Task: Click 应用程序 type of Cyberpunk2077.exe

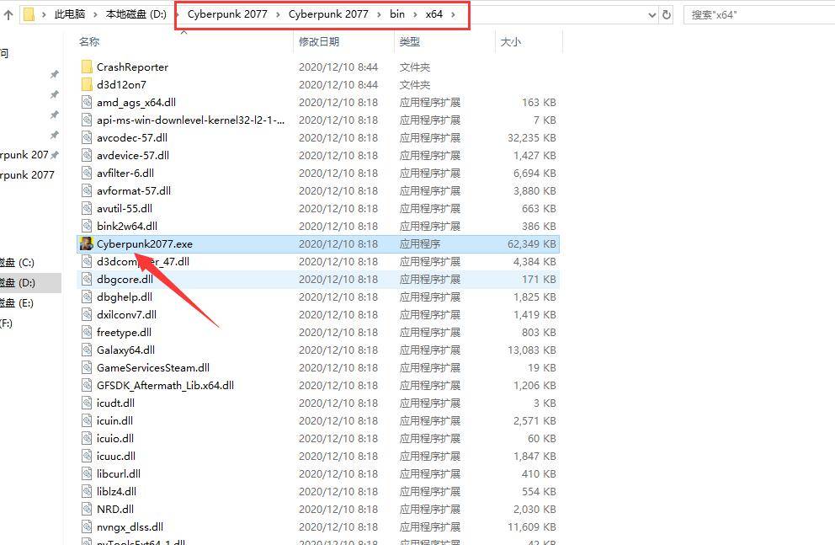Action: tap(420, 244)
